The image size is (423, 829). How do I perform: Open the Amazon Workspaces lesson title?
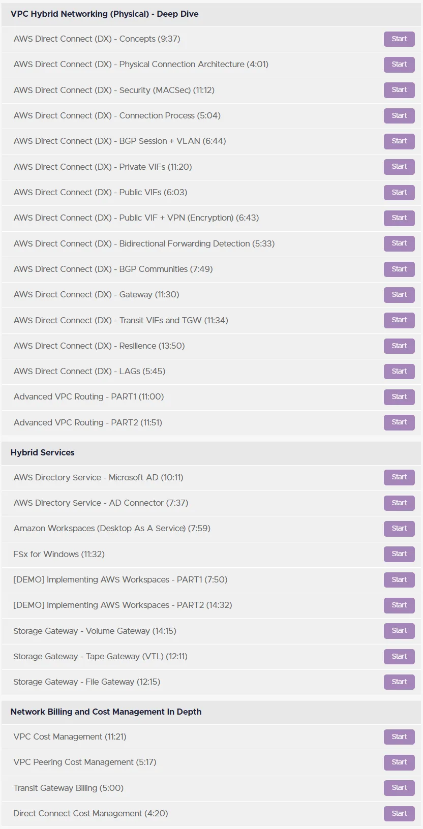tap(112, 528)
